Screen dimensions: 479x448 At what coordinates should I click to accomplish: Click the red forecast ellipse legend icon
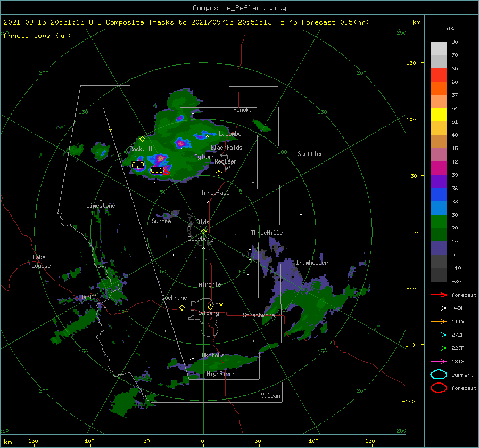pos(439,388)
